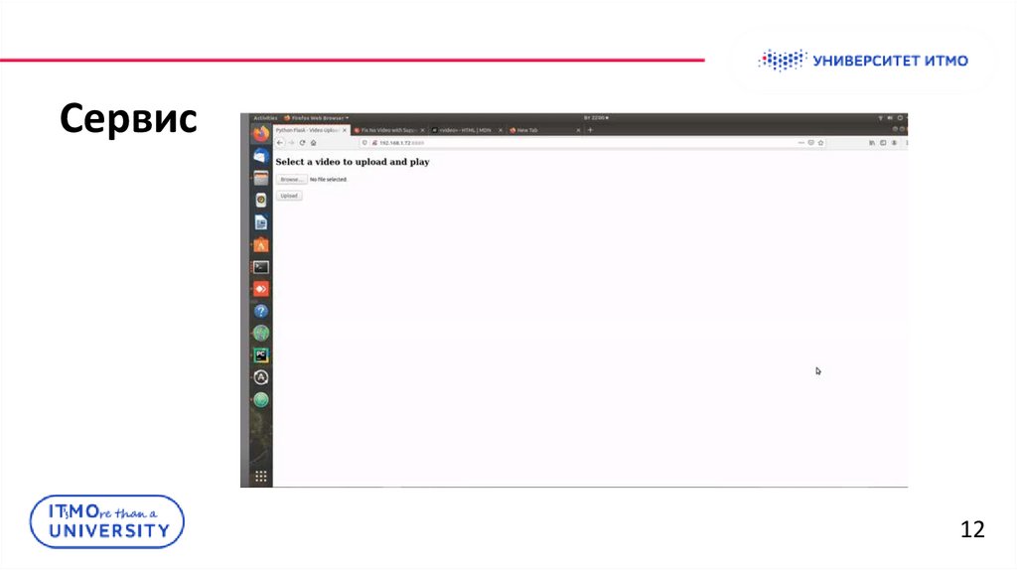The height and width of the screenshot is (570, 1017).
Task: Launch Thunderbird mail from the dock
Action: [261, 156]
